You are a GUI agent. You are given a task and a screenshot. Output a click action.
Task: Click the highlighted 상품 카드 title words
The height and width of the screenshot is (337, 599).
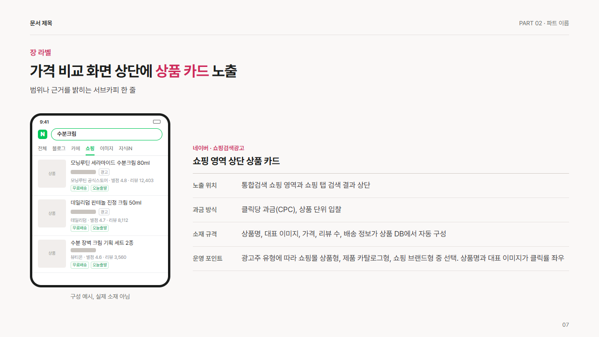[182, 71]
